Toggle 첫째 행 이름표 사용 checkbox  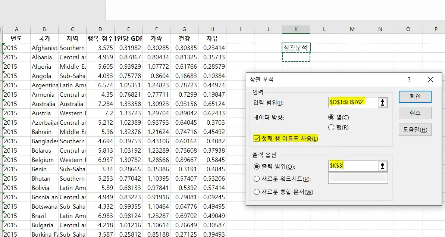click(x=257, y=138)
